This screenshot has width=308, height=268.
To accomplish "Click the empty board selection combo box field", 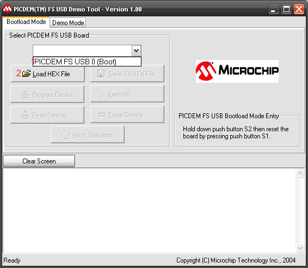I will coord(83,51).
